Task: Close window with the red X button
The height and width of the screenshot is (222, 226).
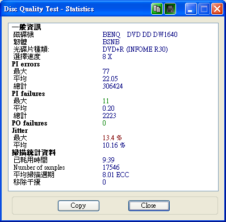Action: [217, 9]
